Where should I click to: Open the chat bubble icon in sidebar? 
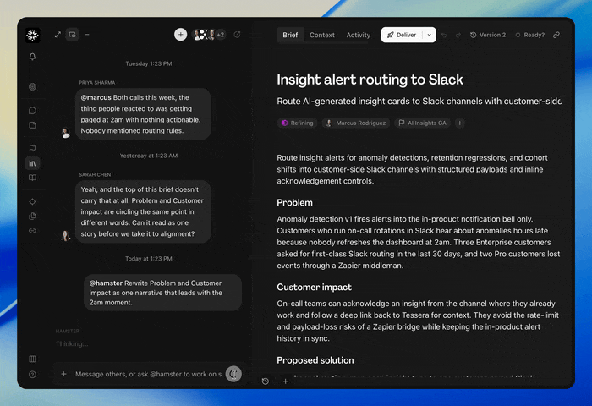coord(32,111)
